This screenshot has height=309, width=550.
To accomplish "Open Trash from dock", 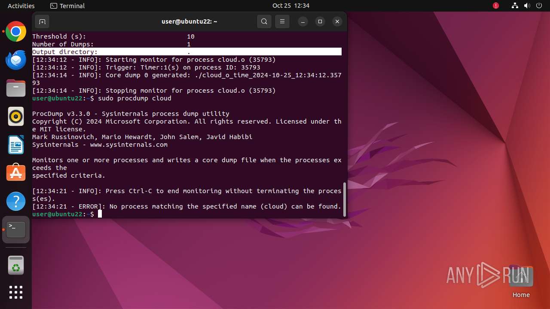I will [16, 265].
